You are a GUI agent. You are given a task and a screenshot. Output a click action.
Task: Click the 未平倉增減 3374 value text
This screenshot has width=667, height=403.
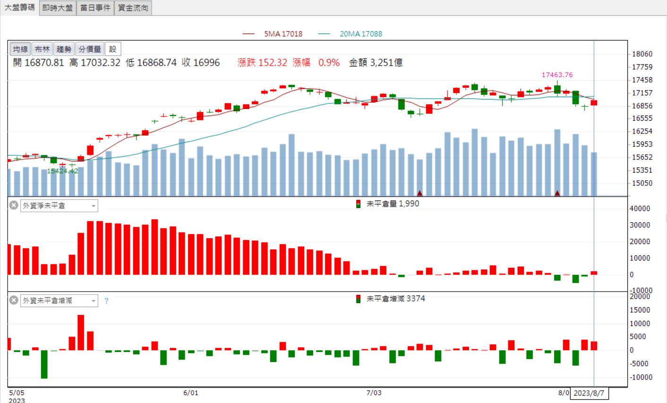(x=396, y=298)
